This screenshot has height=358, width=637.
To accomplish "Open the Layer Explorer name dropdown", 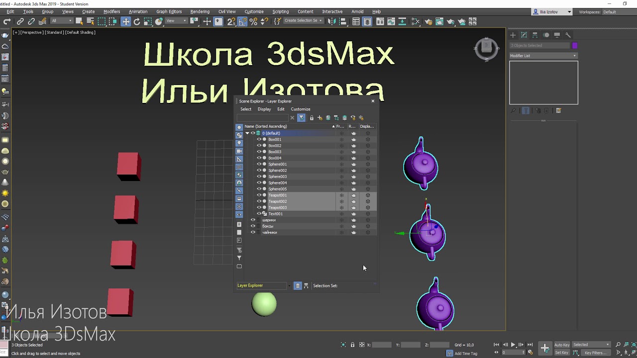I will point(264,285).
